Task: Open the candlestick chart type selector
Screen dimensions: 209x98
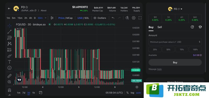Action: (52, 18)
